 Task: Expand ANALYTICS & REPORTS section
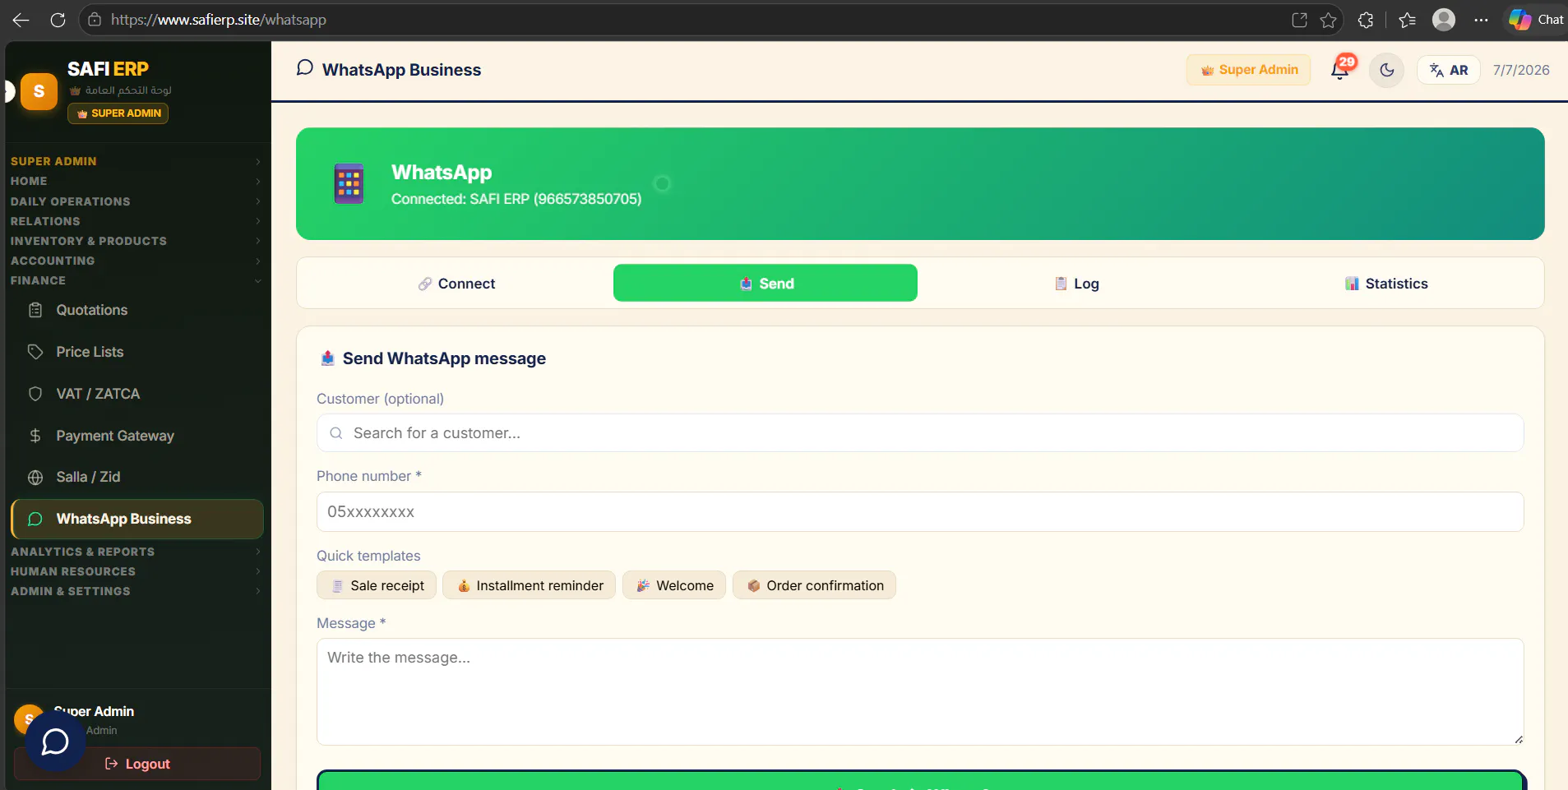tap(136, 552)
